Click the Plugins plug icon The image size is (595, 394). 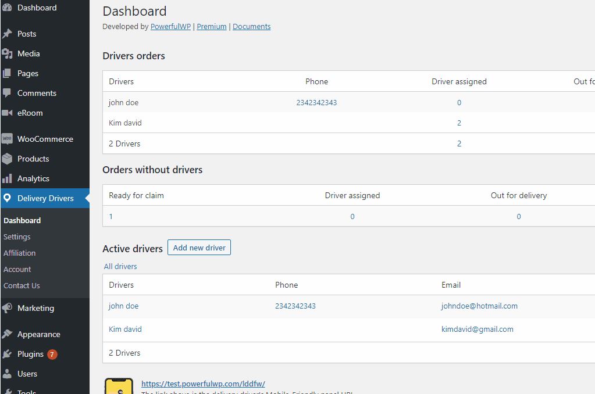point(7,354)
